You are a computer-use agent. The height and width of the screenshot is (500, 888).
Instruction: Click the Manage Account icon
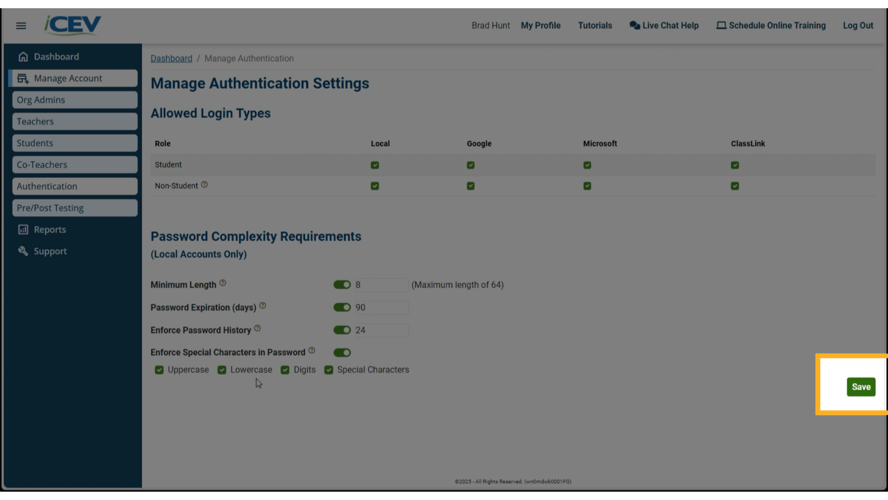pyautogui.click(x=23, y=79)
